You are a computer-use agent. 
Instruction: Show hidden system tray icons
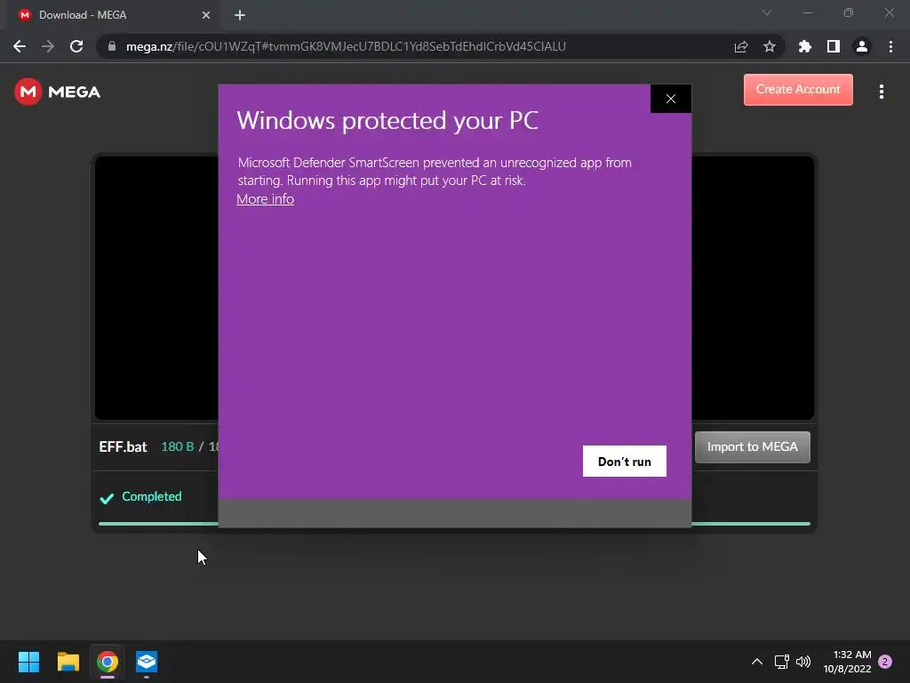757,662
